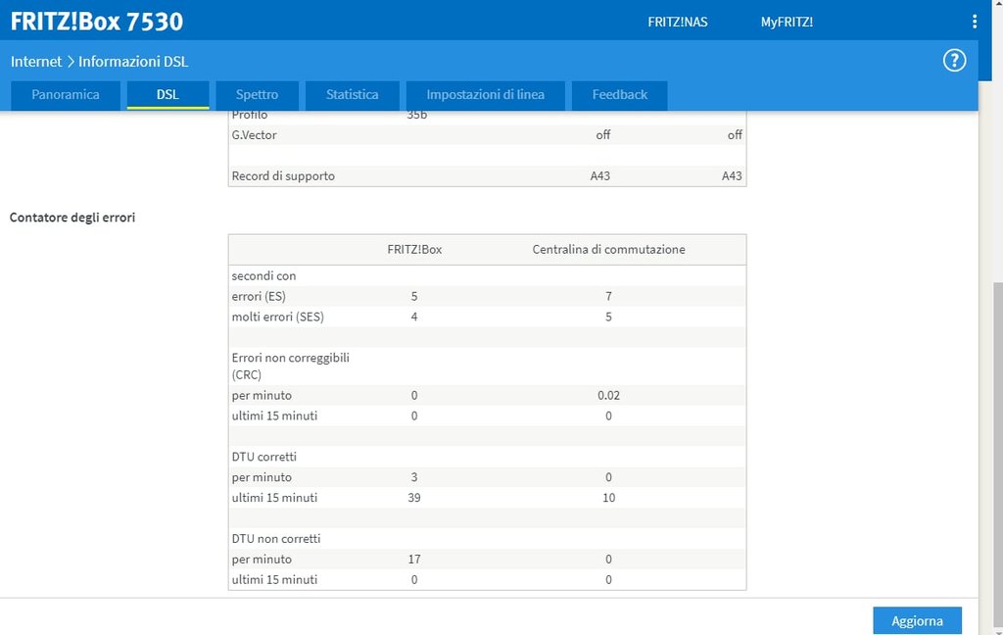Show the Statistica tab
Screen dimensions: 1003x635
pos(352,95)
